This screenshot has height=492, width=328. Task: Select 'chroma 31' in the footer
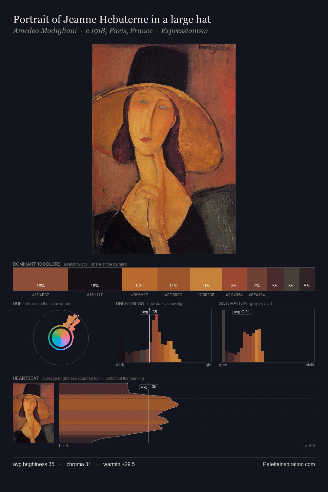coord(79,464)
